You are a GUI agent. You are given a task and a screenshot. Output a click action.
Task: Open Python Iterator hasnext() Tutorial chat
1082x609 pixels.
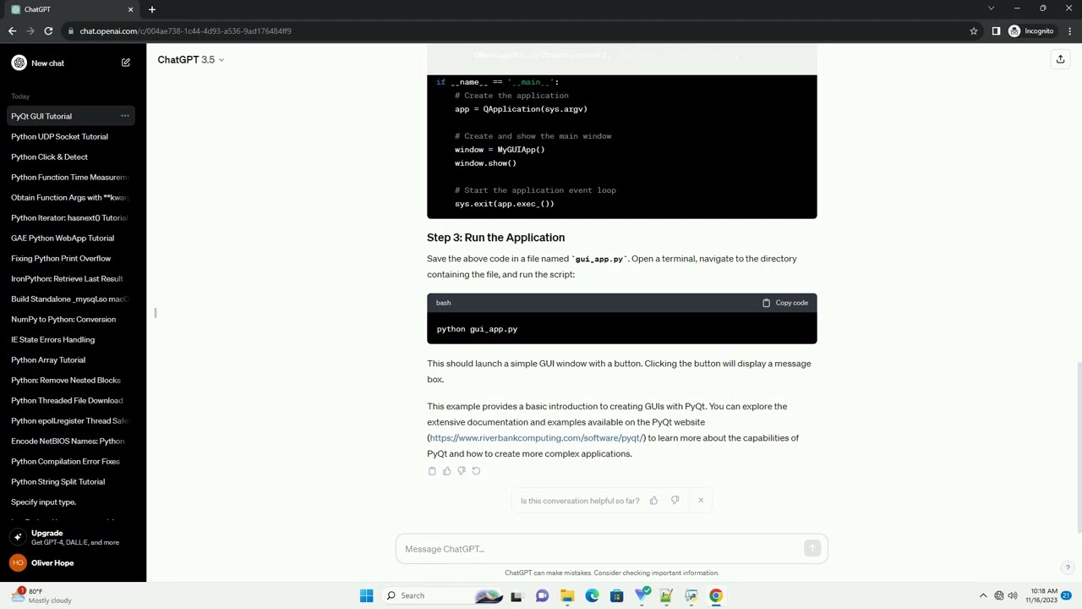(73, 217)
